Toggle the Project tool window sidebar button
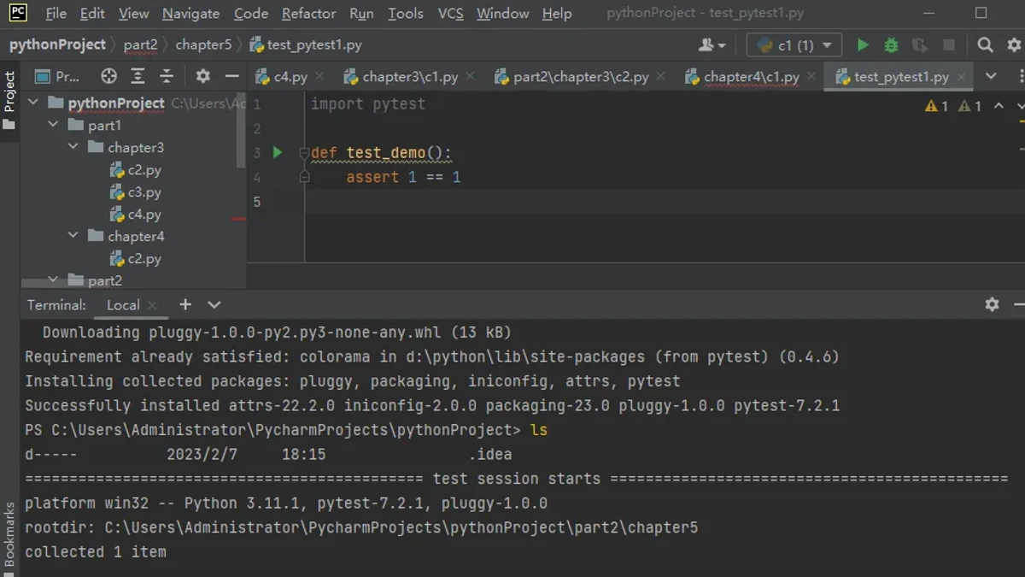Viewport: 1025px width, 577px height. (x=9, y=101)
